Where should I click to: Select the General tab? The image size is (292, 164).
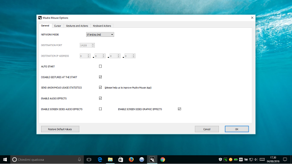[45, 26]
